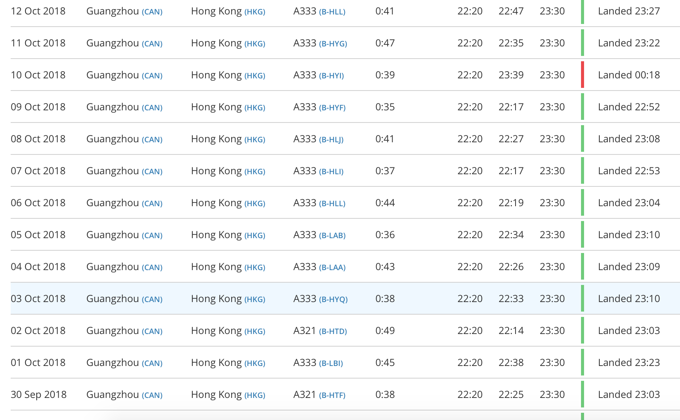Click CAN airport code in 12 Oct row
The width and height of the screenshot is (680, 420).
[x=152, y=12]
